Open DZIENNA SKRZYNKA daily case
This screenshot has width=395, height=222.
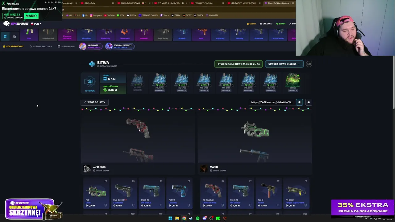click(x=41, y=46)
